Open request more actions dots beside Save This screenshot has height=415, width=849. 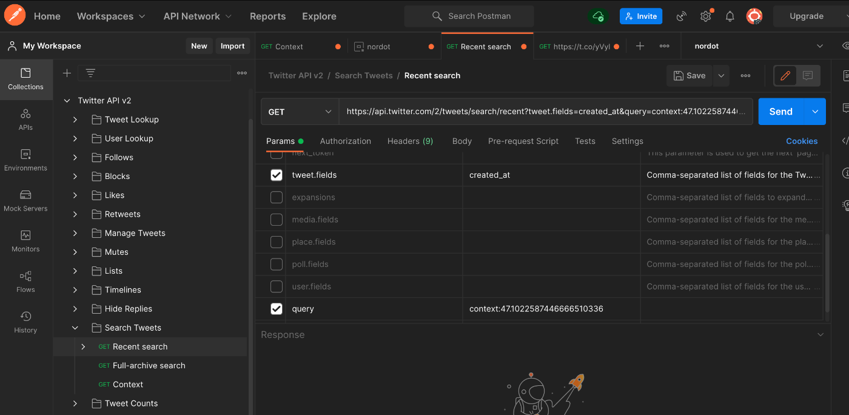click(745, 76)
